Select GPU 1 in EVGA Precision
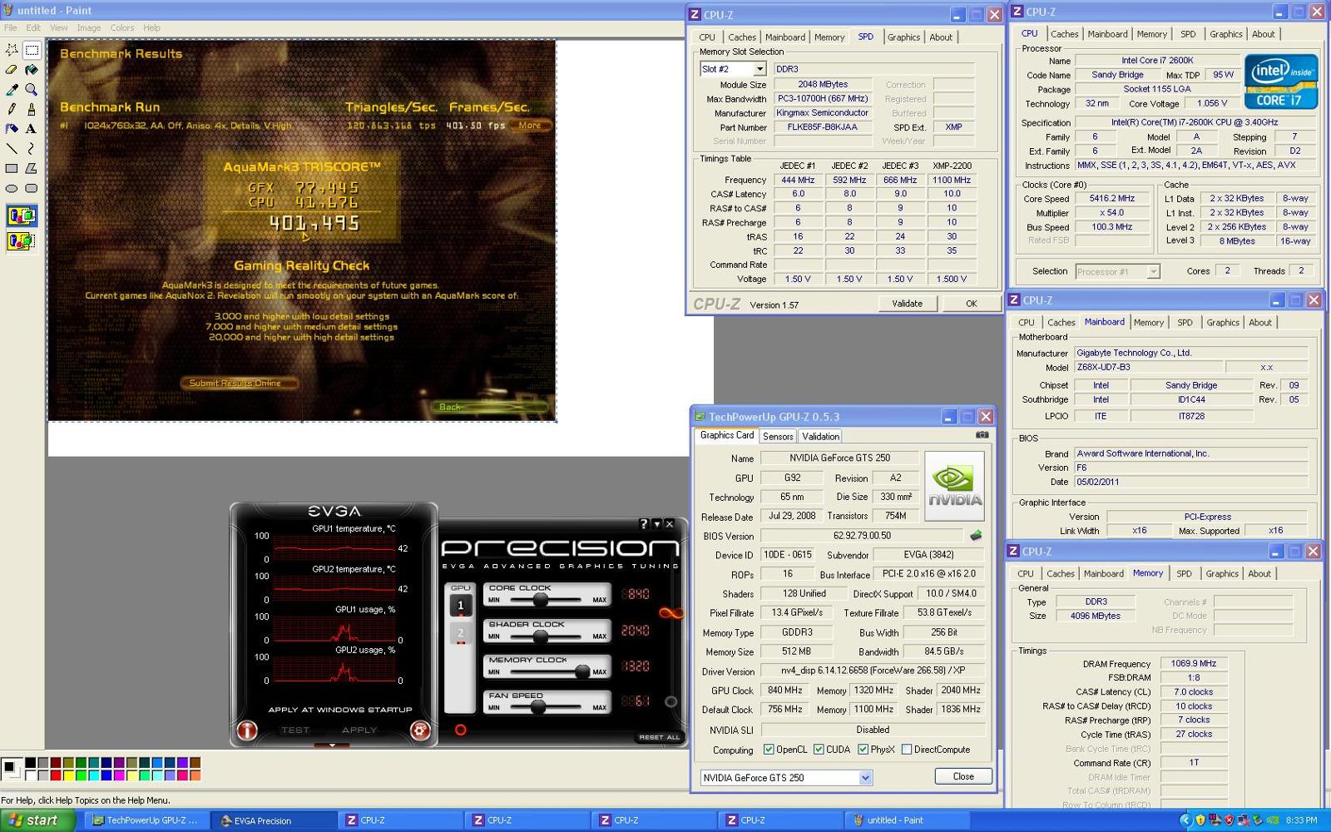 tap(460, 606)
